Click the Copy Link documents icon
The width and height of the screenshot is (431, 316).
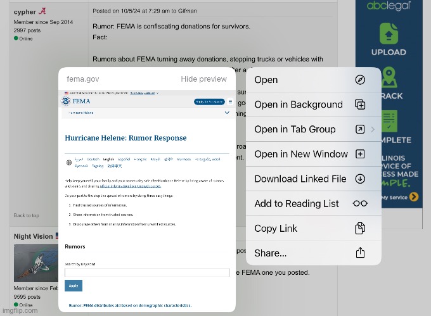click(x=360, y=228)
